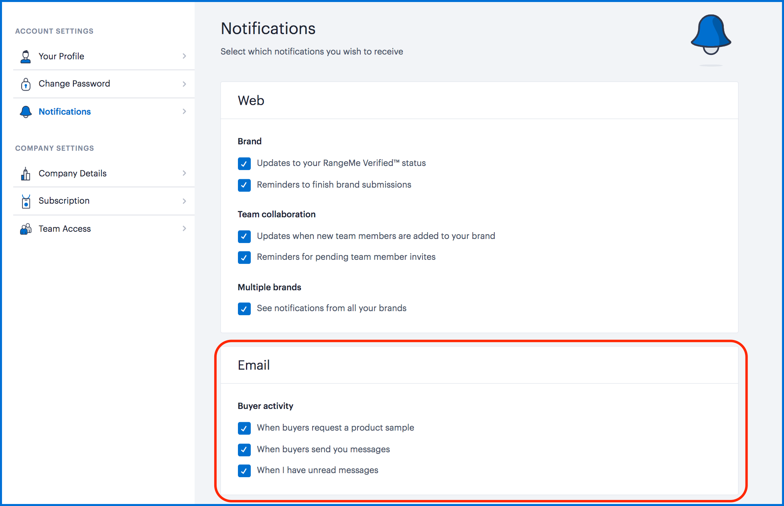Click the Your Profile person icon

click(x=26, y=57)
